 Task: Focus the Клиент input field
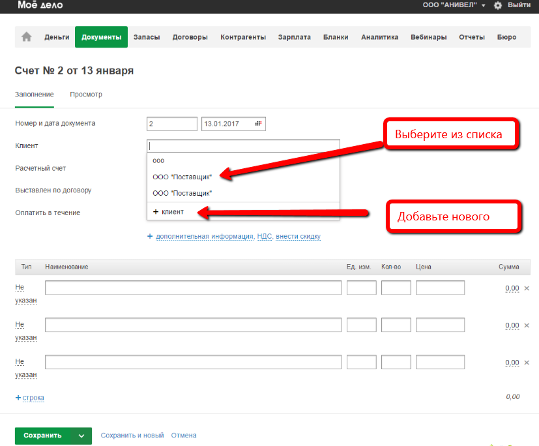click(243, 146)
